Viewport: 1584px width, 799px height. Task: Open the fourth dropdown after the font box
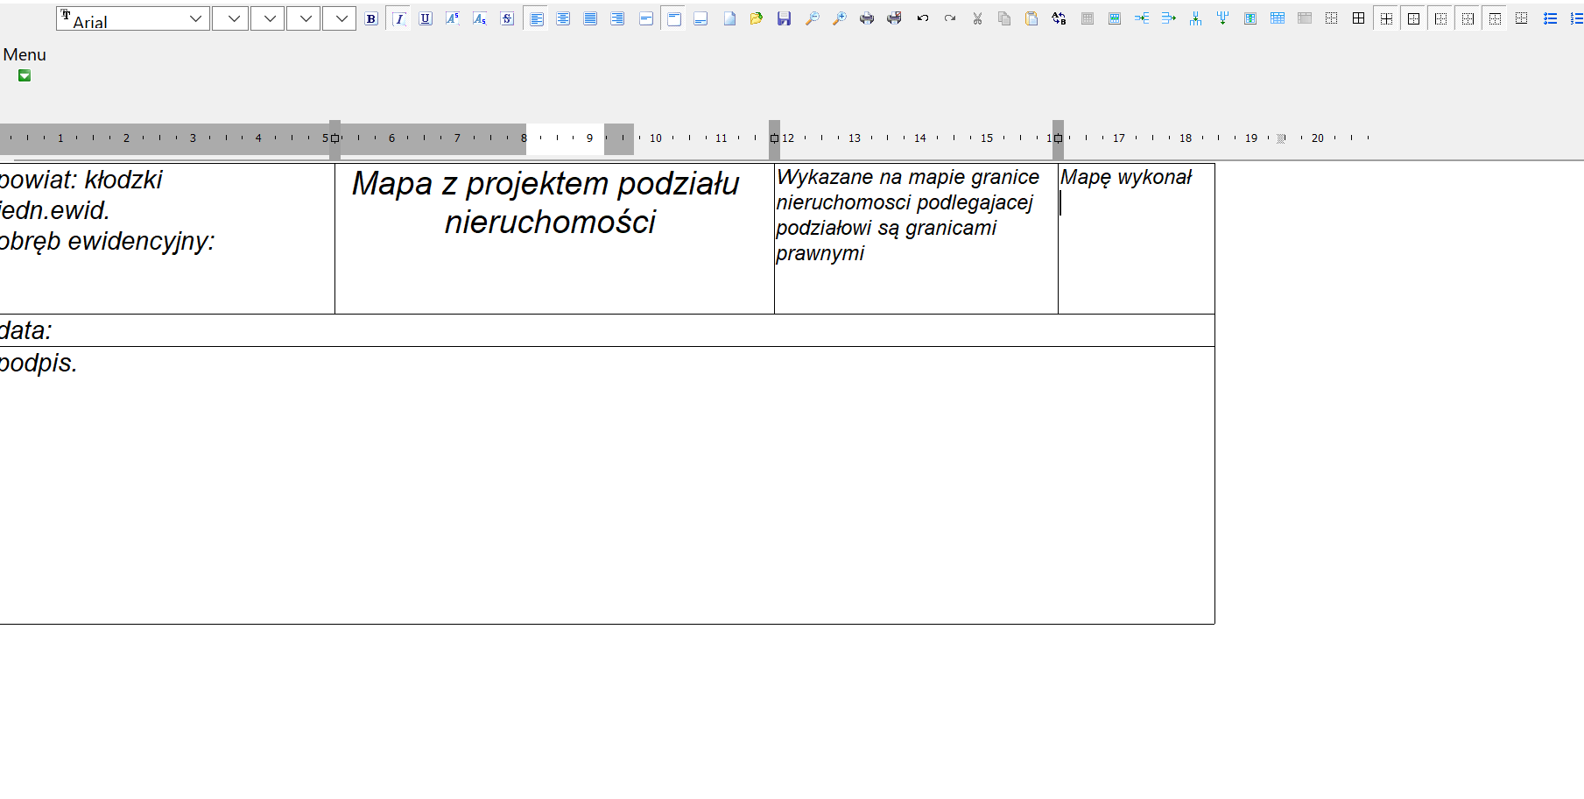click(x=339, y=18)
